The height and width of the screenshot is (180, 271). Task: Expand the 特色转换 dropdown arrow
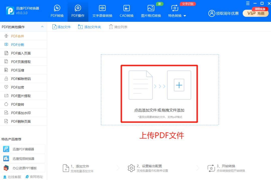(x=185, y=16)
